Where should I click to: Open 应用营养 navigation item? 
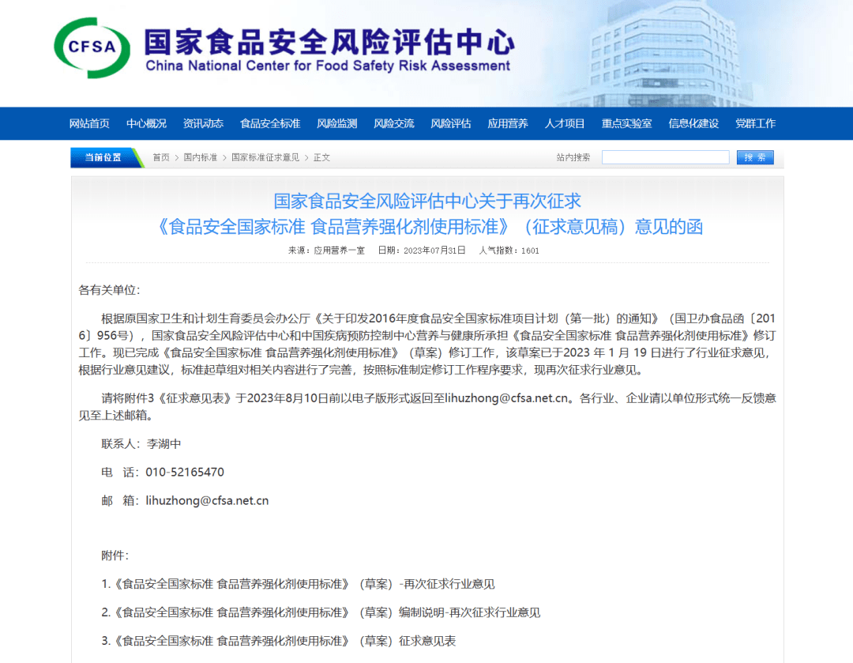(x=508, y=123)
